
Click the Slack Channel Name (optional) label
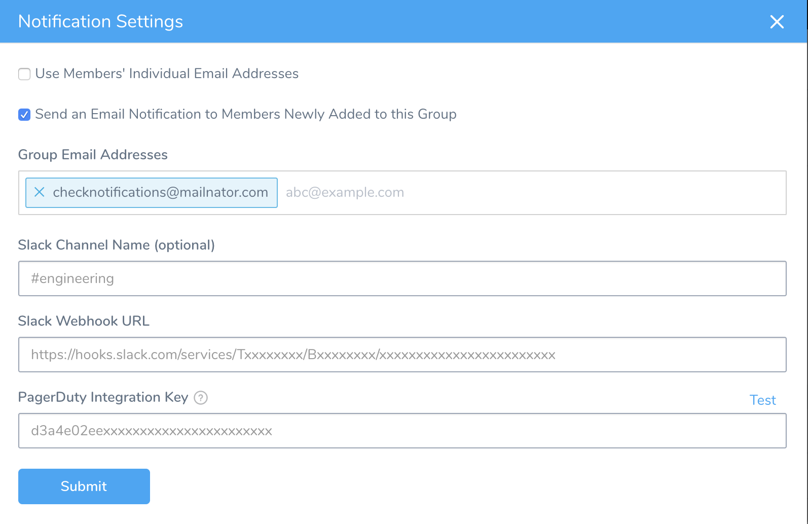tap(117, 245)
